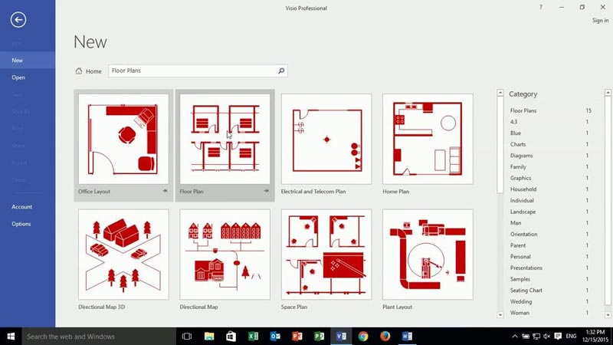Screen dimensions: 613x345
Task: Launch Excel from the taskbar
Action: (253, 337)
